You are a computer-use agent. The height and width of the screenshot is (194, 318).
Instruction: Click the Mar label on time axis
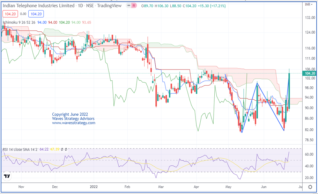pyautogui.click(x=161, y=187)
